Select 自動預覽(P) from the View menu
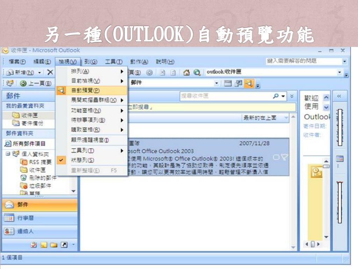The image size is (358, 269). 92,90
